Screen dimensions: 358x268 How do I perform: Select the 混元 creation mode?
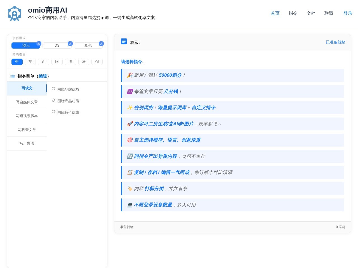click(26, 46)
